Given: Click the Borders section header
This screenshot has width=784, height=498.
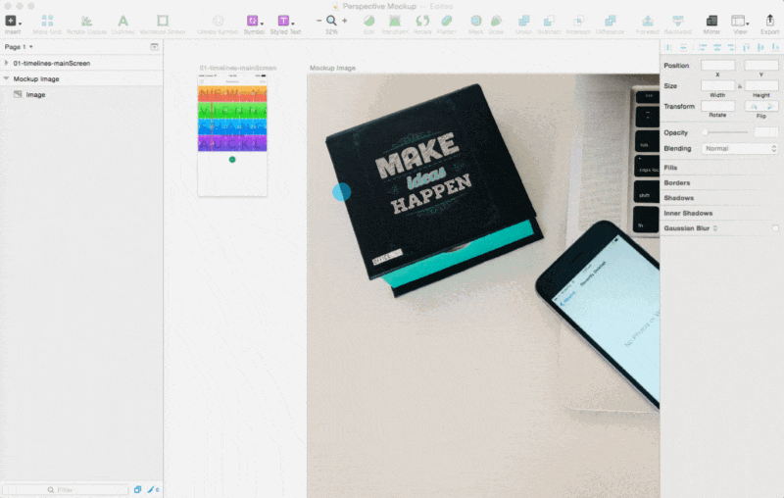Looking at the screenshot, I should click(677, 183).
